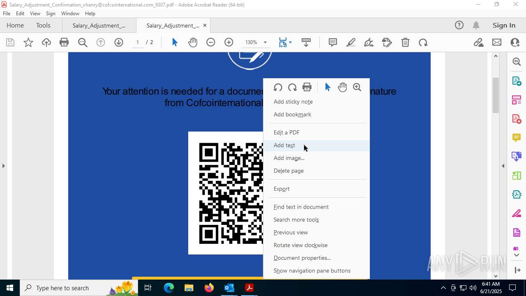Viewport: 526px width, 296px height.
Task: Select the Selection tool in the main toolbar
Action: 175,42
